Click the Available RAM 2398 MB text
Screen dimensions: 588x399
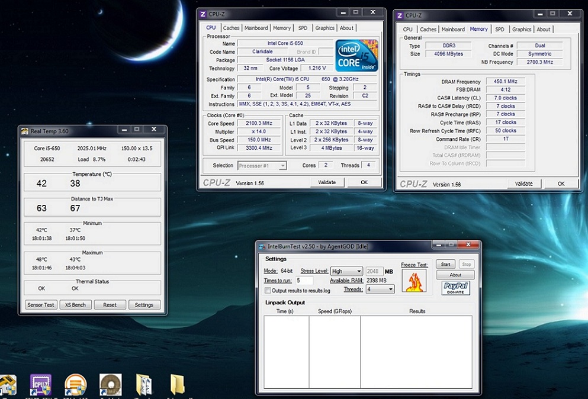click(x=377, y=281)
